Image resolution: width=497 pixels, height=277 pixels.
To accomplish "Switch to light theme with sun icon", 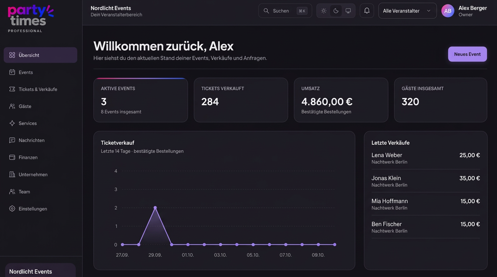I will click(324, 11).
